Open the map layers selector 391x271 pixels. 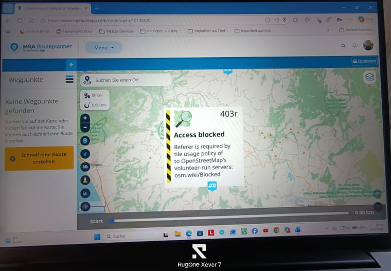pos(369,77)
